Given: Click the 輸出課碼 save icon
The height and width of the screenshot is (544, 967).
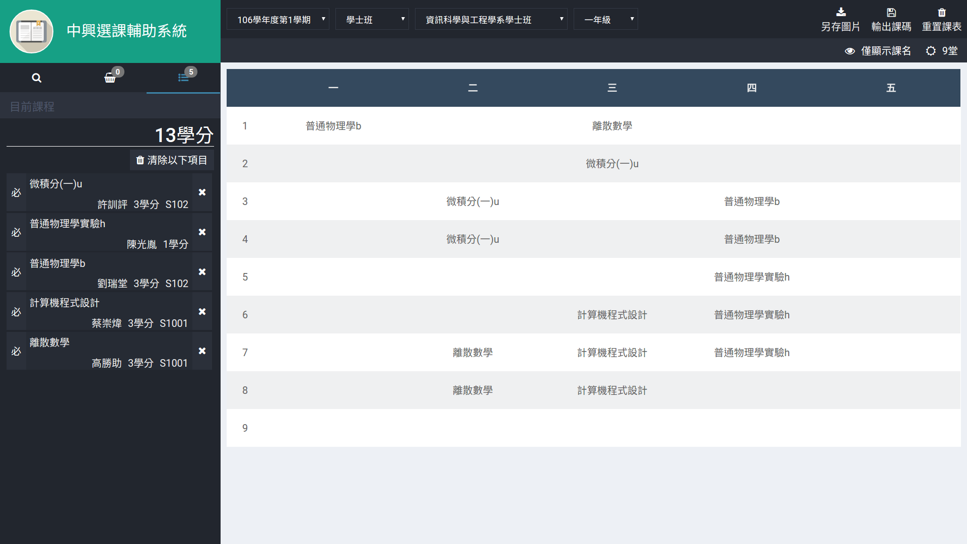Looking at the screenshot, I should [891, 13].
